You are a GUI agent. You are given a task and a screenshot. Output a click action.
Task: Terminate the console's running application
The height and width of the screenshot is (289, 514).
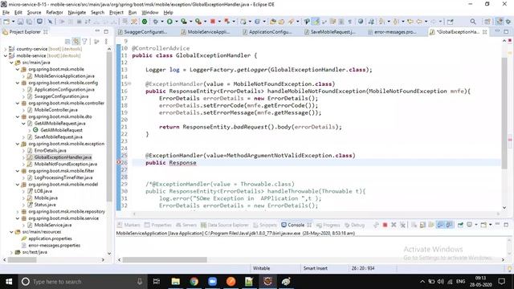tap(385, 225)
